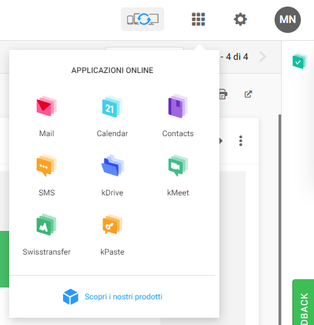The image size is (314, 325).
Task: Open the Mail app icon
Action: [x=47, y=106]
